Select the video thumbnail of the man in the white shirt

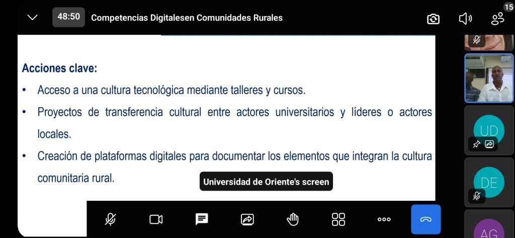click(x=489, y=78)
